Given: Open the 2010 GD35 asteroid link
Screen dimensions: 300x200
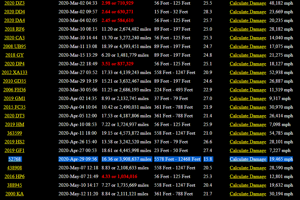Looking at the screenshot, I should (x=15, y=81).
